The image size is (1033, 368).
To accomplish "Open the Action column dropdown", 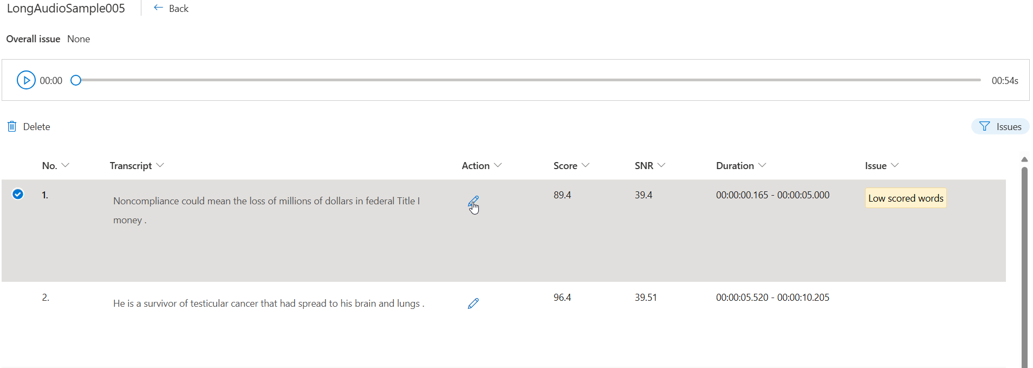I will [x=498, y=165].
